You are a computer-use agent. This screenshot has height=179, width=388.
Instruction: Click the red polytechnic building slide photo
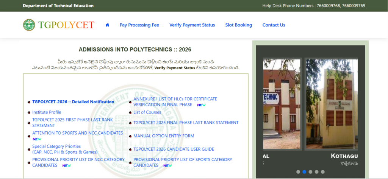(x=282, y=104)
